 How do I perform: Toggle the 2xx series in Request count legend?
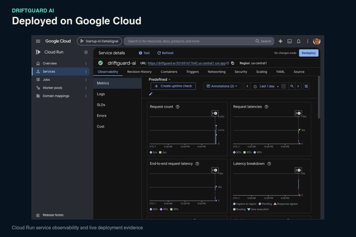tap(153, 152)
